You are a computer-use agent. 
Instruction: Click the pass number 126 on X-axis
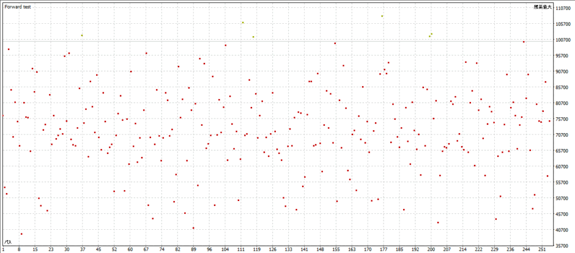click(x=273, y=249)
